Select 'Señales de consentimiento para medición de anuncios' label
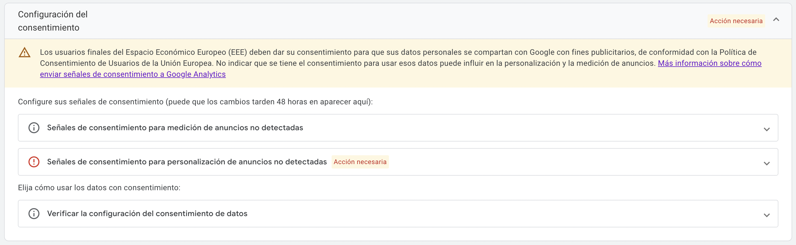Screen dimensions: 796x245 tap(175, 128)
